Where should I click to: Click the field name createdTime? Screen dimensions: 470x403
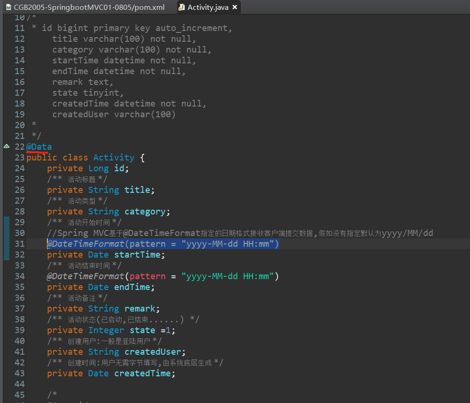pos(142,373)
